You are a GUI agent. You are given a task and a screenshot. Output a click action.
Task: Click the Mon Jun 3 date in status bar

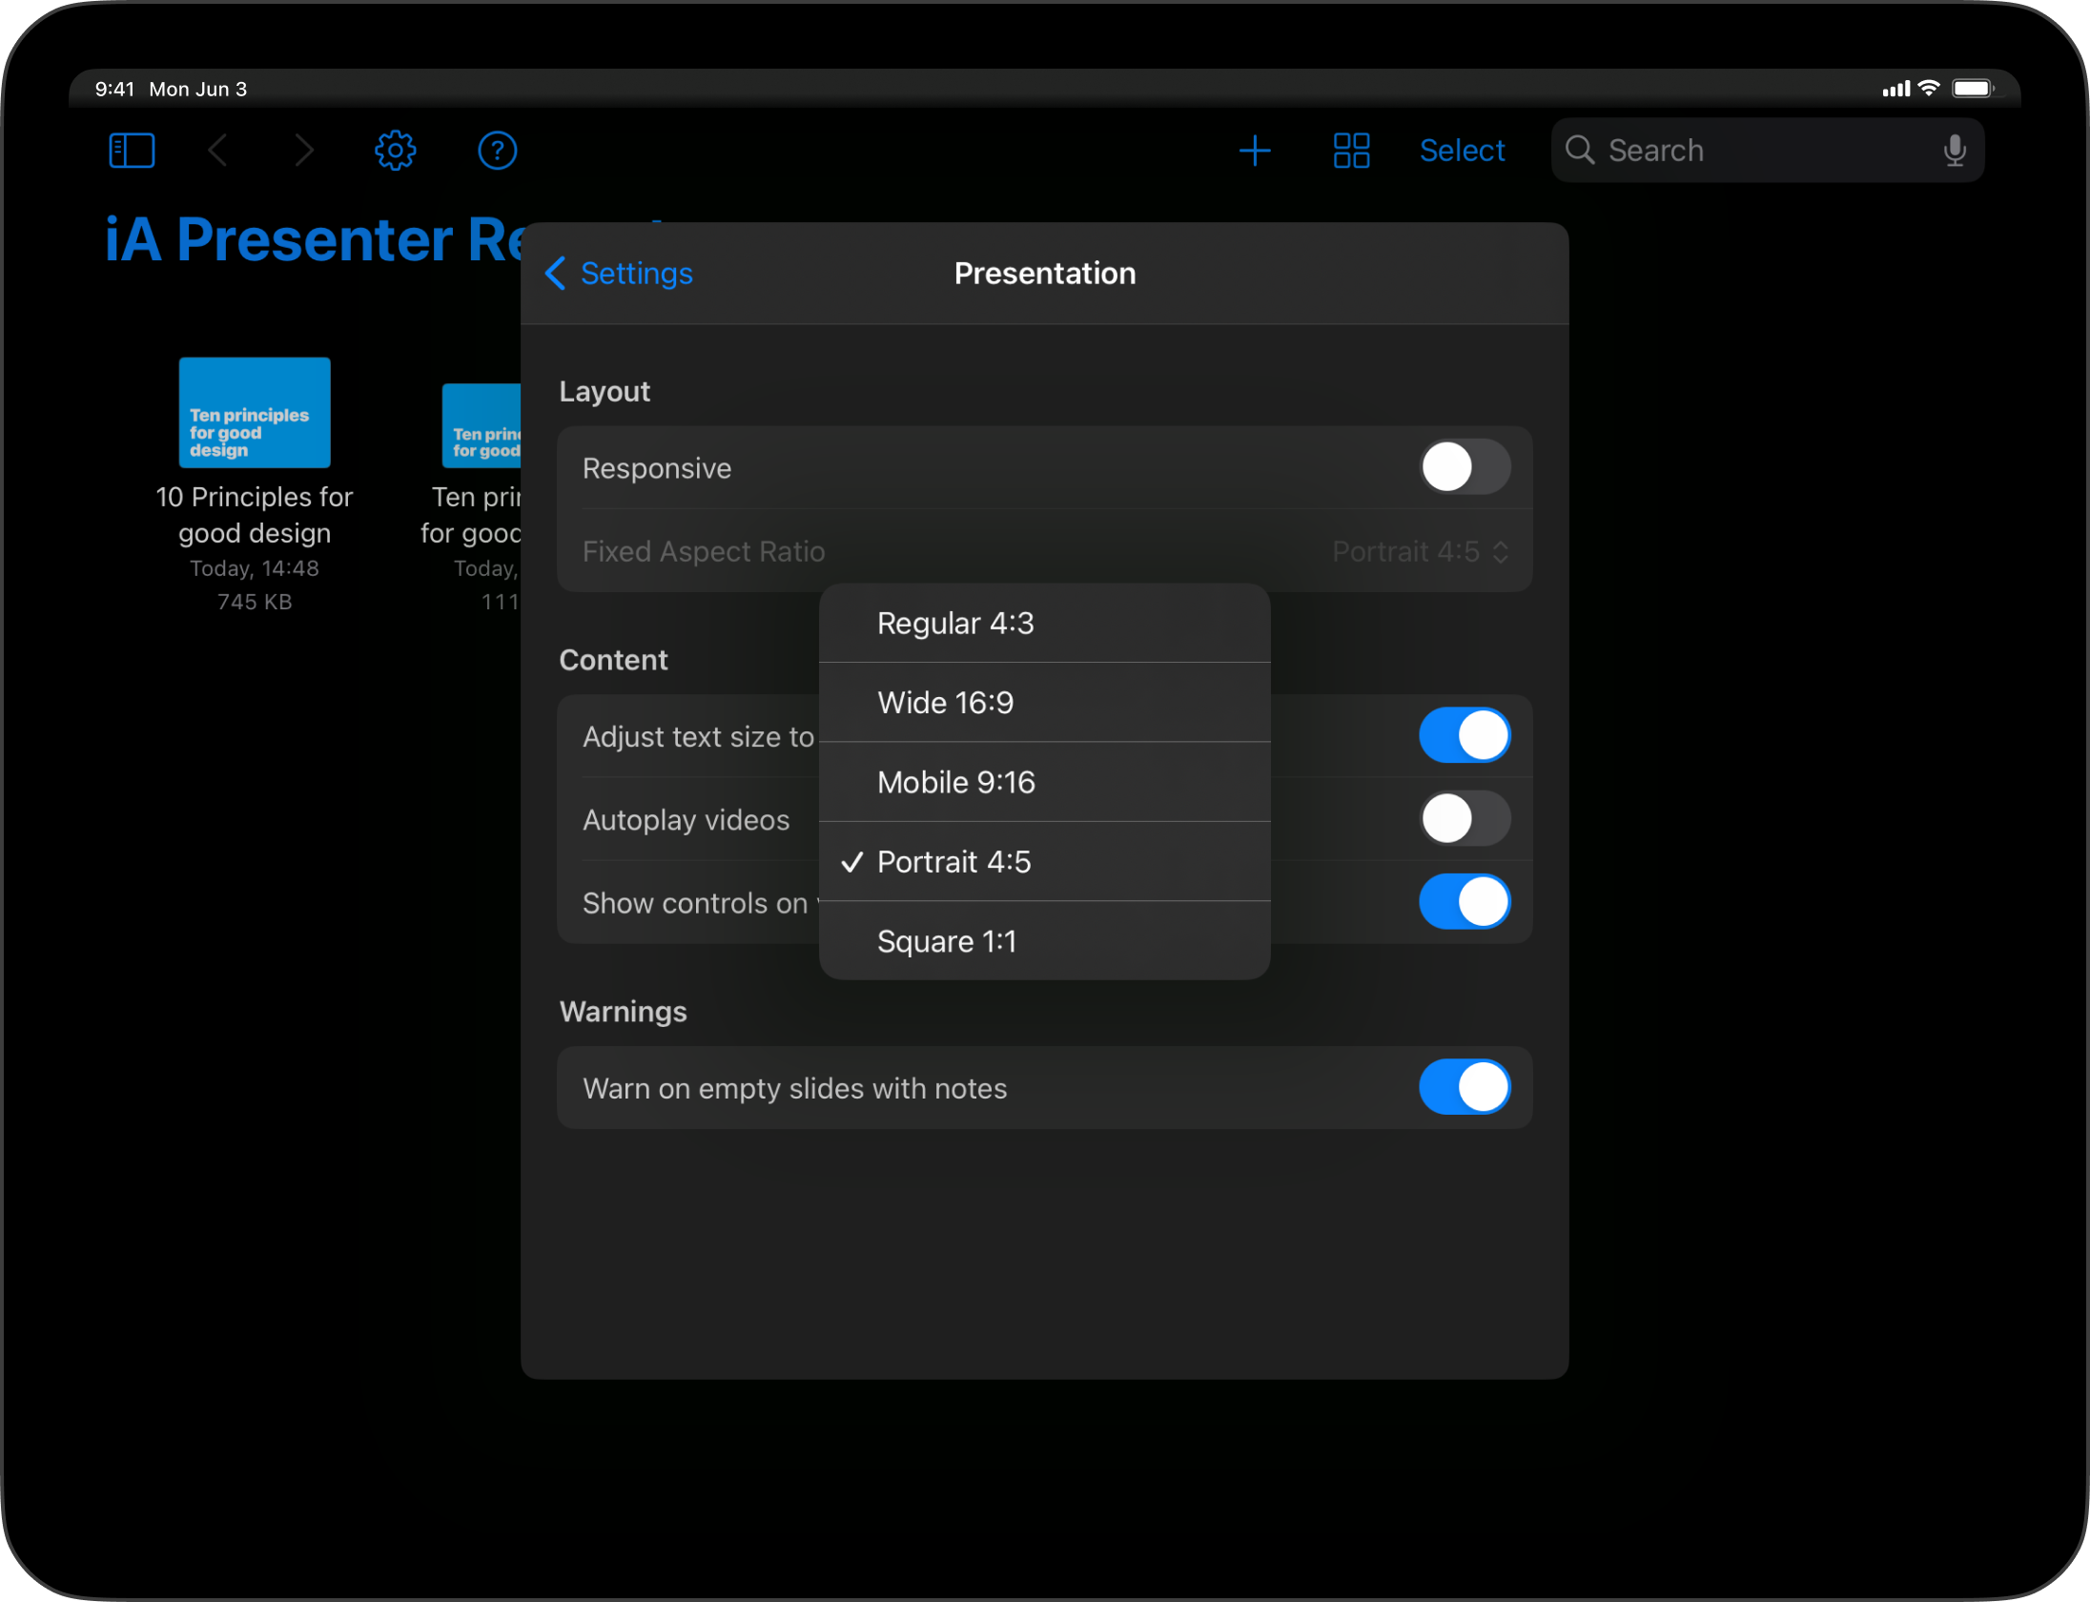[x=198, y=89]
